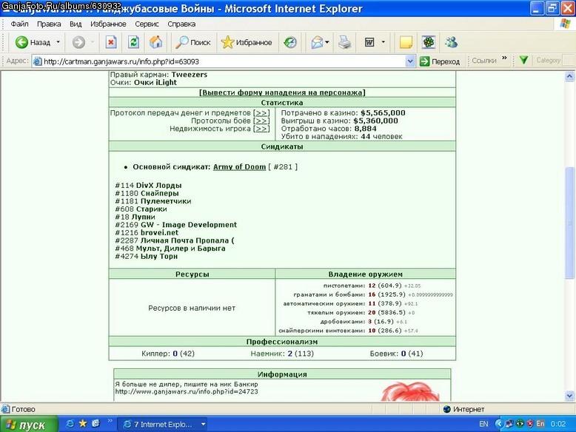Image resolution: width=576 pixels, height=432 pixels.
Task: Open the Сервис menu
Action: click(147, 24)
